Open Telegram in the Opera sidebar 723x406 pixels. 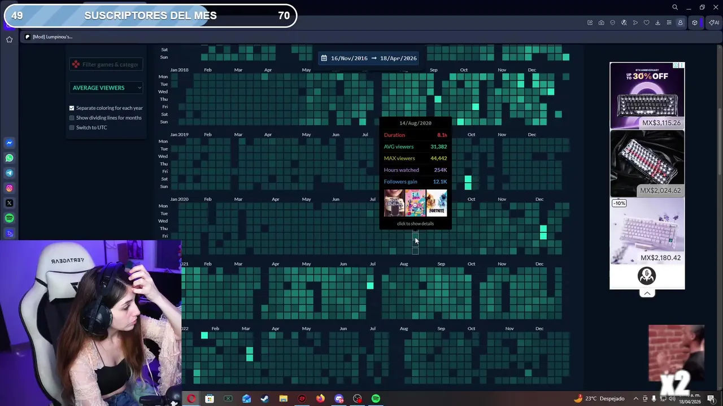[9, 173]
